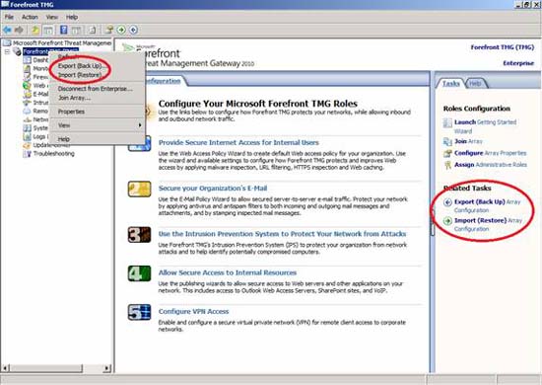Click the Forefront TMG server node icon
Image resolution: width=542 pixels, height=385 pixels.
(x=17, y=51)
